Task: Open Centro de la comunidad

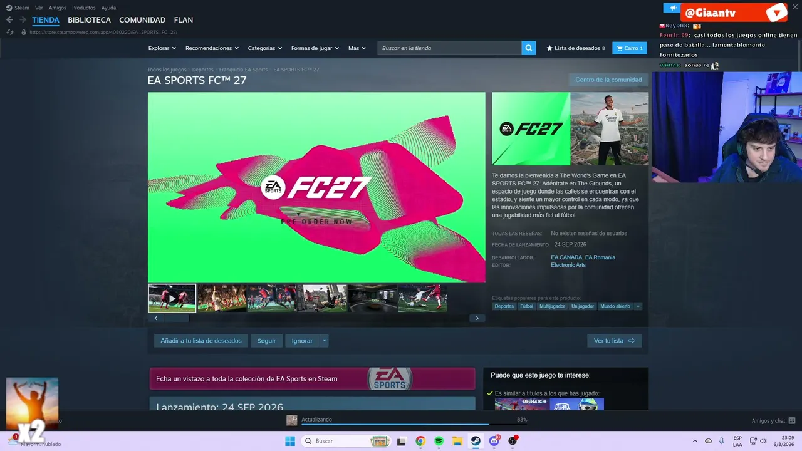Action: point(608,80)
